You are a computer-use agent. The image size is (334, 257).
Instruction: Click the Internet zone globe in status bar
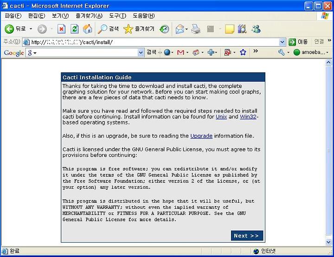point(256,251)
